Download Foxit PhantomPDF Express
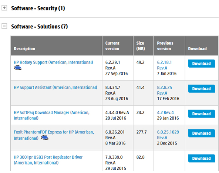 coord(202,133)
